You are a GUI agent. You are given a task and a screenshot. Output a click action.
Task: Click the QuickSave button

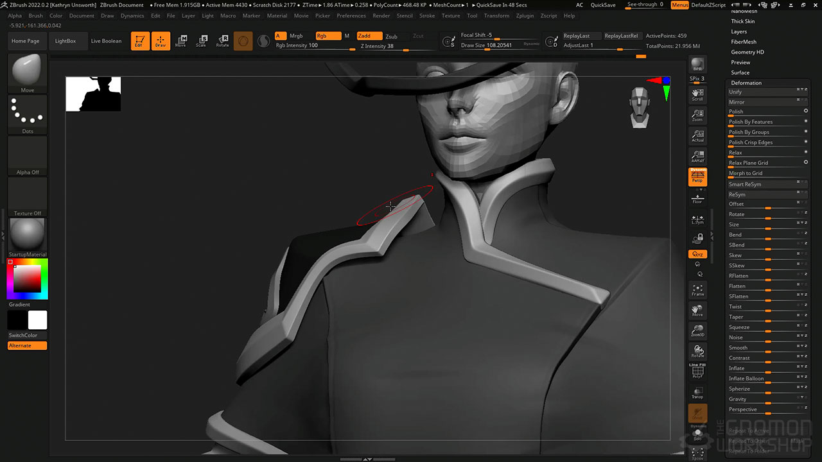[602, 5]
